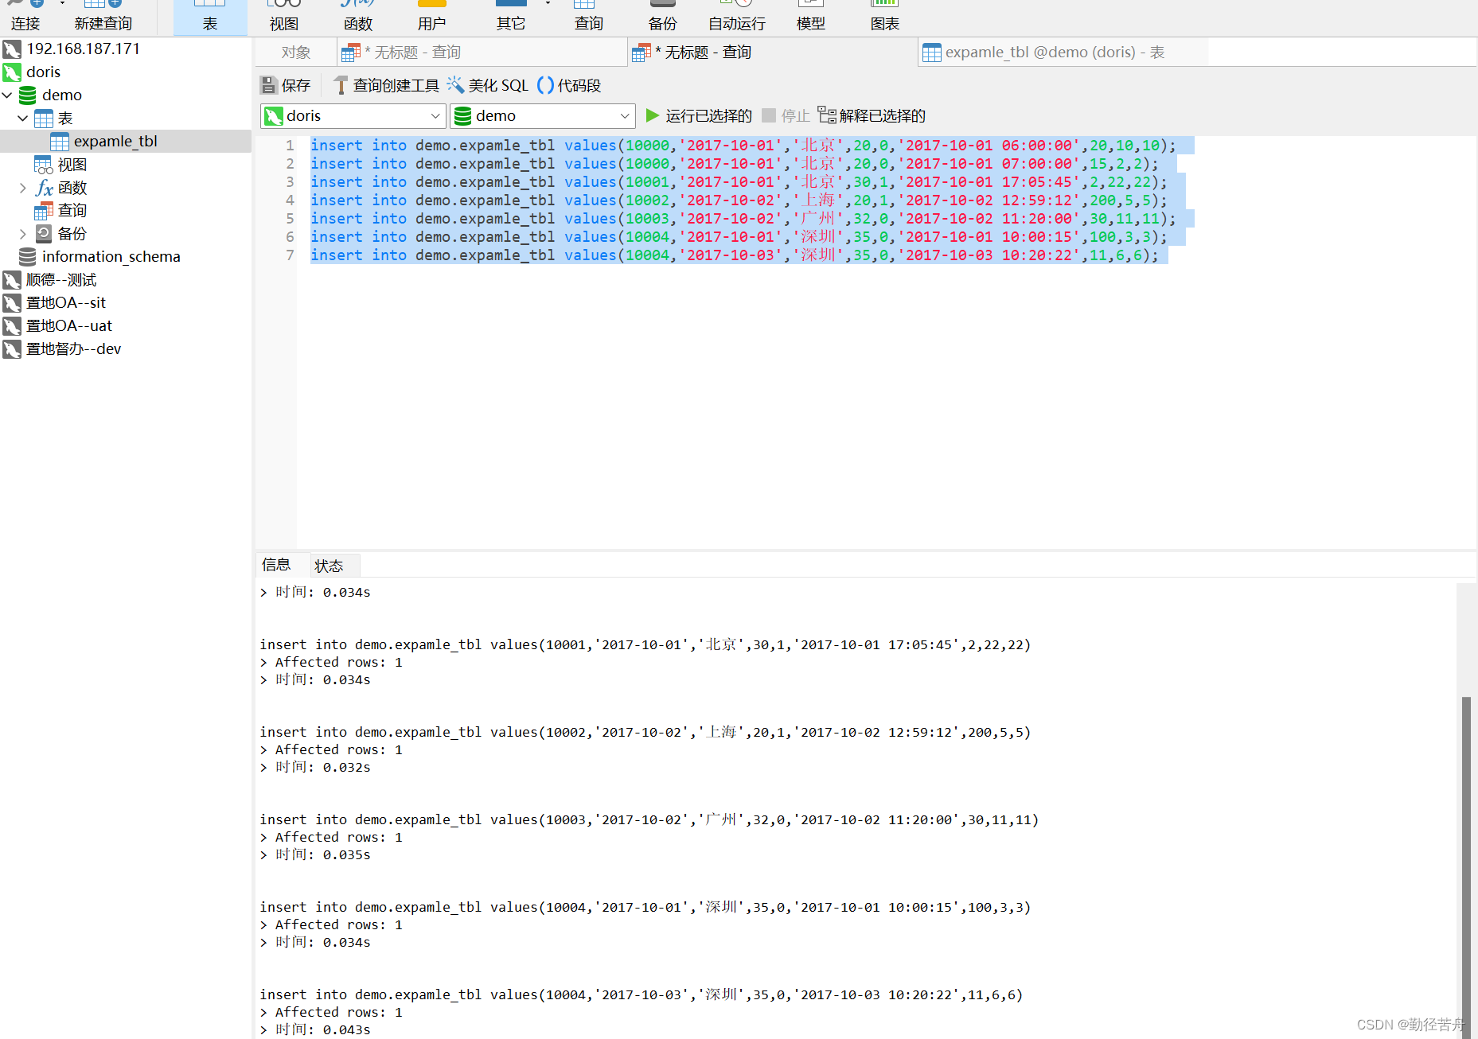The height and width of the screenshot is (1039, 1478).
Task: Click editor line 5 with 广州 insert
Action: (743, 219)
